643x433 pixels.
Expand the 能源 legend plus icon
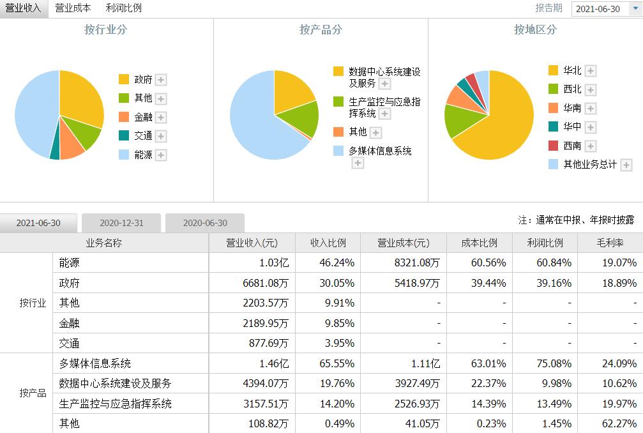tap(161, 155)
